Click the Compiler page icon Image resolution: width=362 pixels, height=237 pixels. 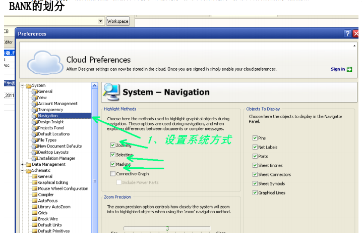pyautogui.click(x=35, y=195)
